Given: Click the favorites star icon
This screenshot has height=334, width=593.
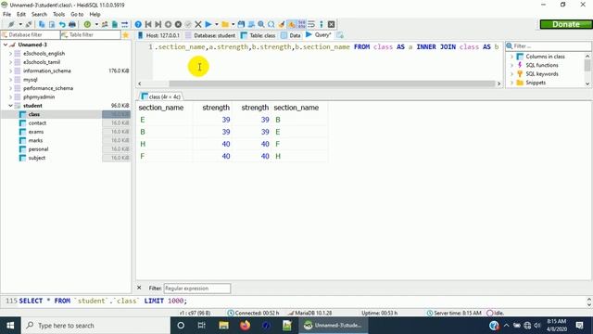Looking at the screenshot, I should pos(126,35).
